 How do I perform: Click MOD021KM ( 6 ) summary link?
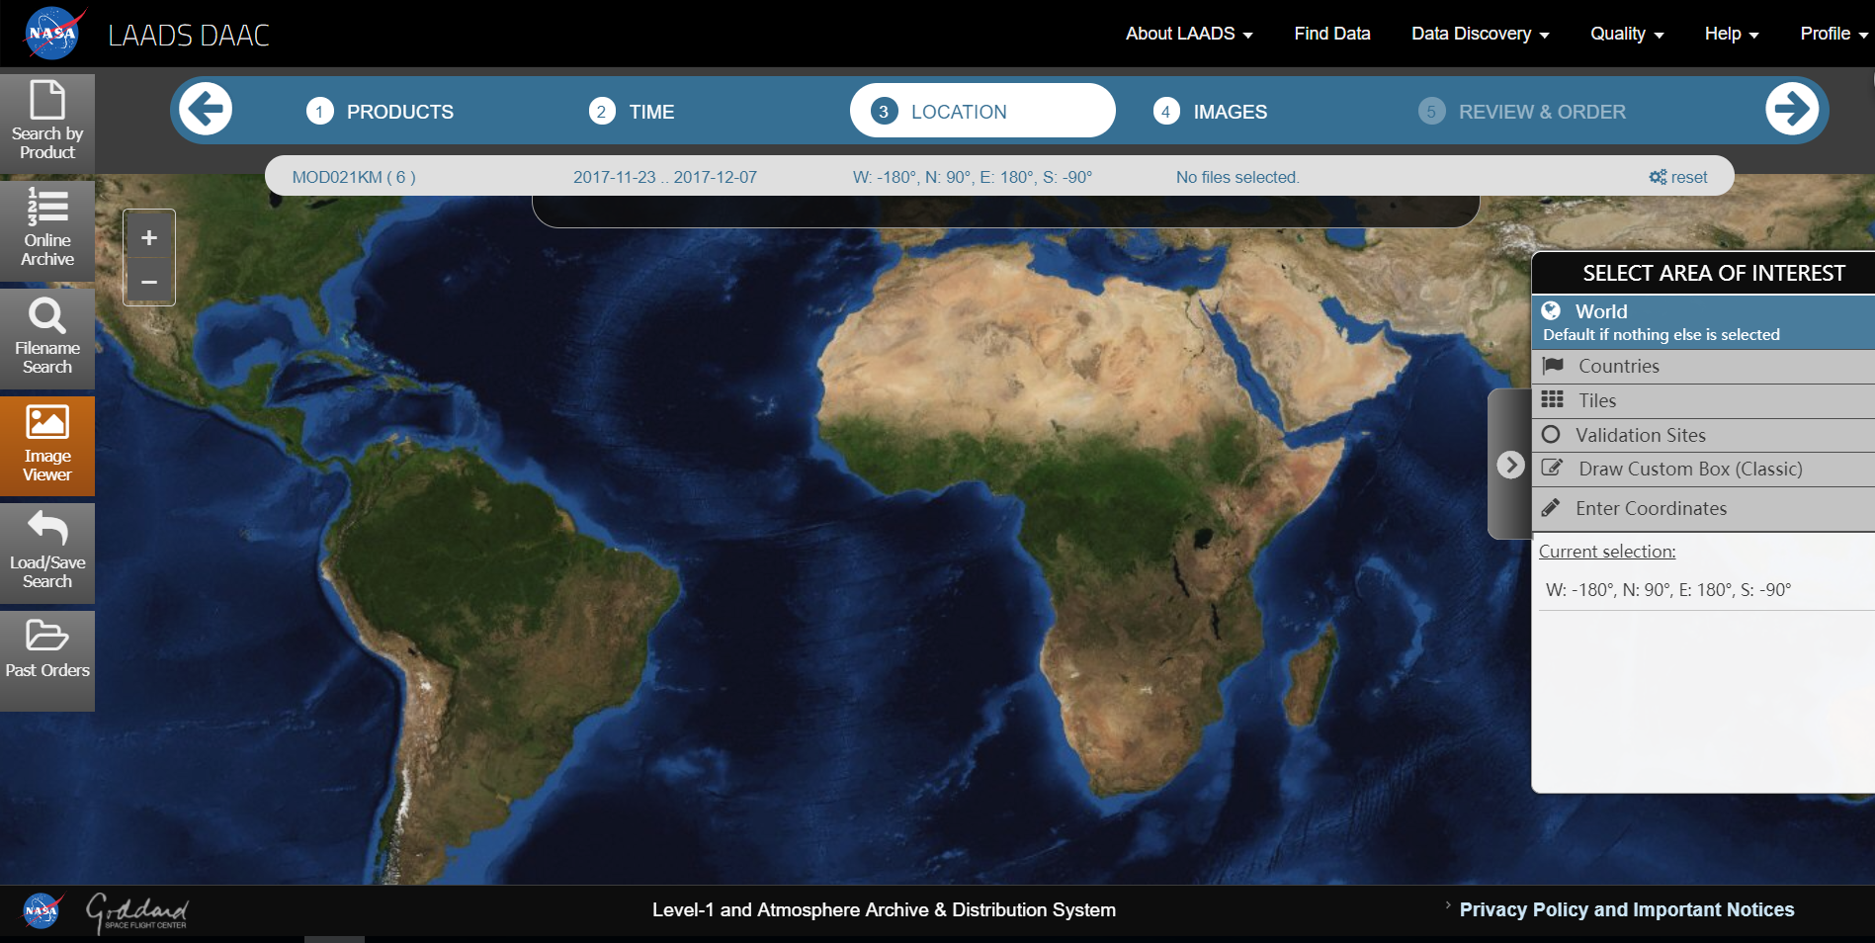click(354, 177)
